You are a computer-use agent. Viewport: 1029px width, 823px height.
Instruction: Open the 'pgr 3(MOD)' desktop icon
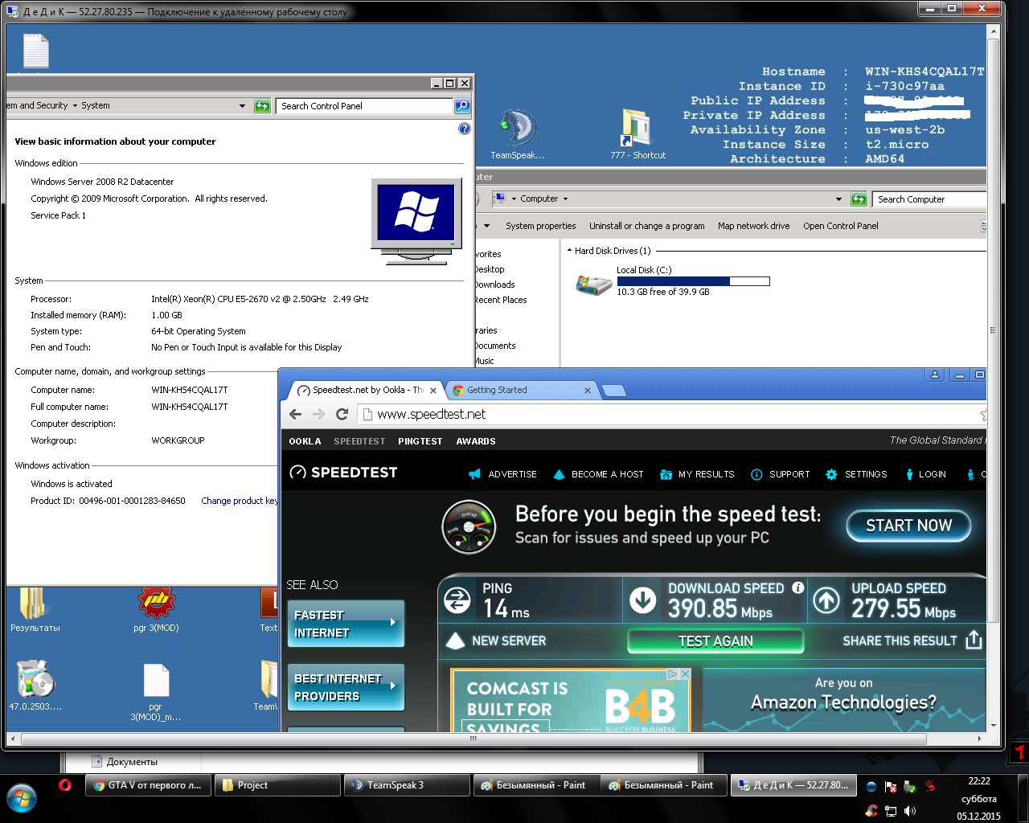click(x=156, y=611)
